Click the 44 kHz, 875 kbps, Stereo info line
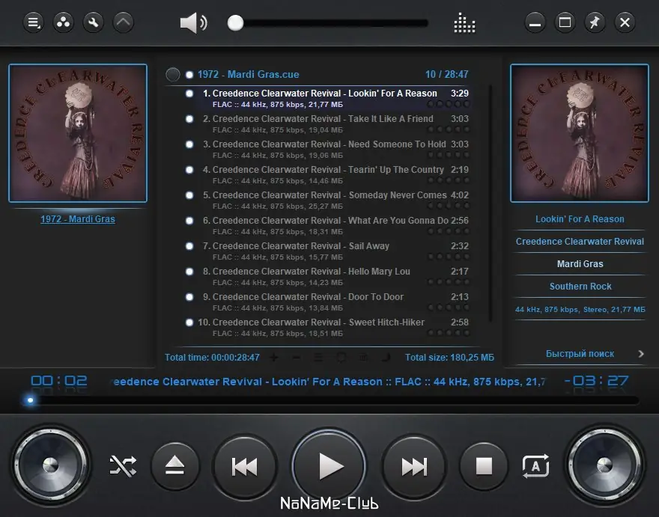 pyautogui.click(x=580, y=310)
